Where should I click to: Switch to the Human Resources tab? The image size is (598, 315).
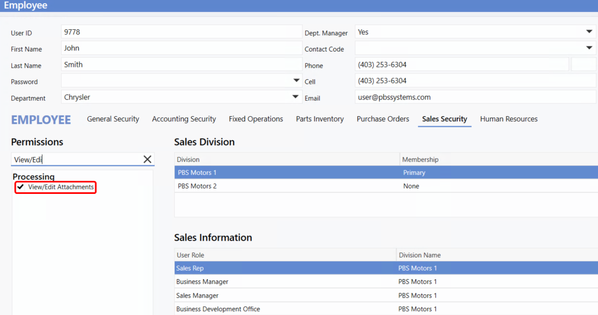(508, 119)
